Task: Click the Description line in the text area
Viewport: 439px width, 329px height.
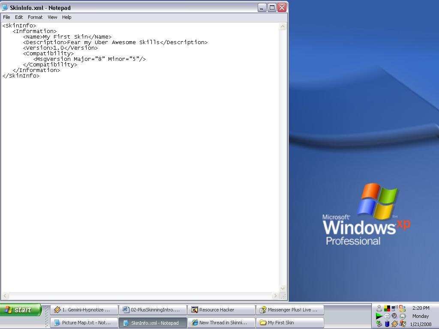Action: point(115,42)
